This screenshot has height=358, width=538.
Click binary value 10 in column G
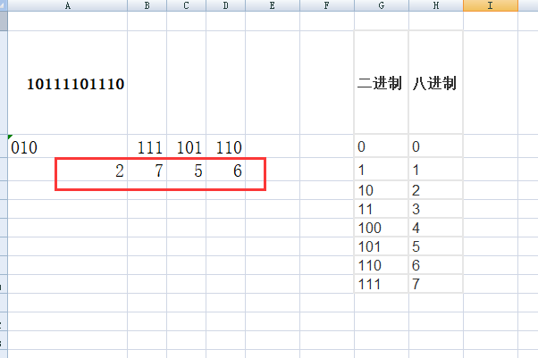pos(382,190)
